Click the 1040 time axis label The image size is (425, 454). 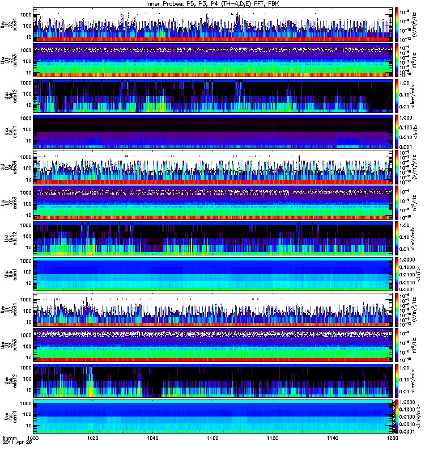(x=152, y=438)
